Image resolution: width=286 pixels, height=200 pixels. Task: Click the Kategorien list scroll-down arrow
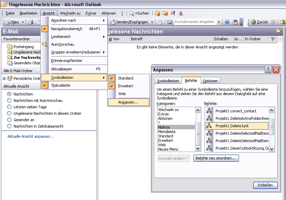(x=198, y=149)
